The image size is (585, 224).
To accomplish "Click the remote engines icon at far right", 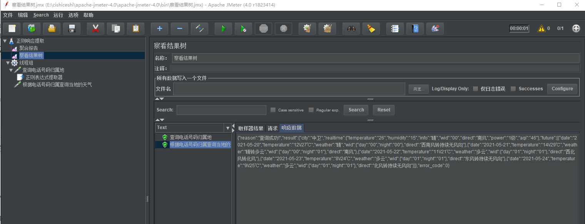I will pyautogui.click(x=576, y=28).
